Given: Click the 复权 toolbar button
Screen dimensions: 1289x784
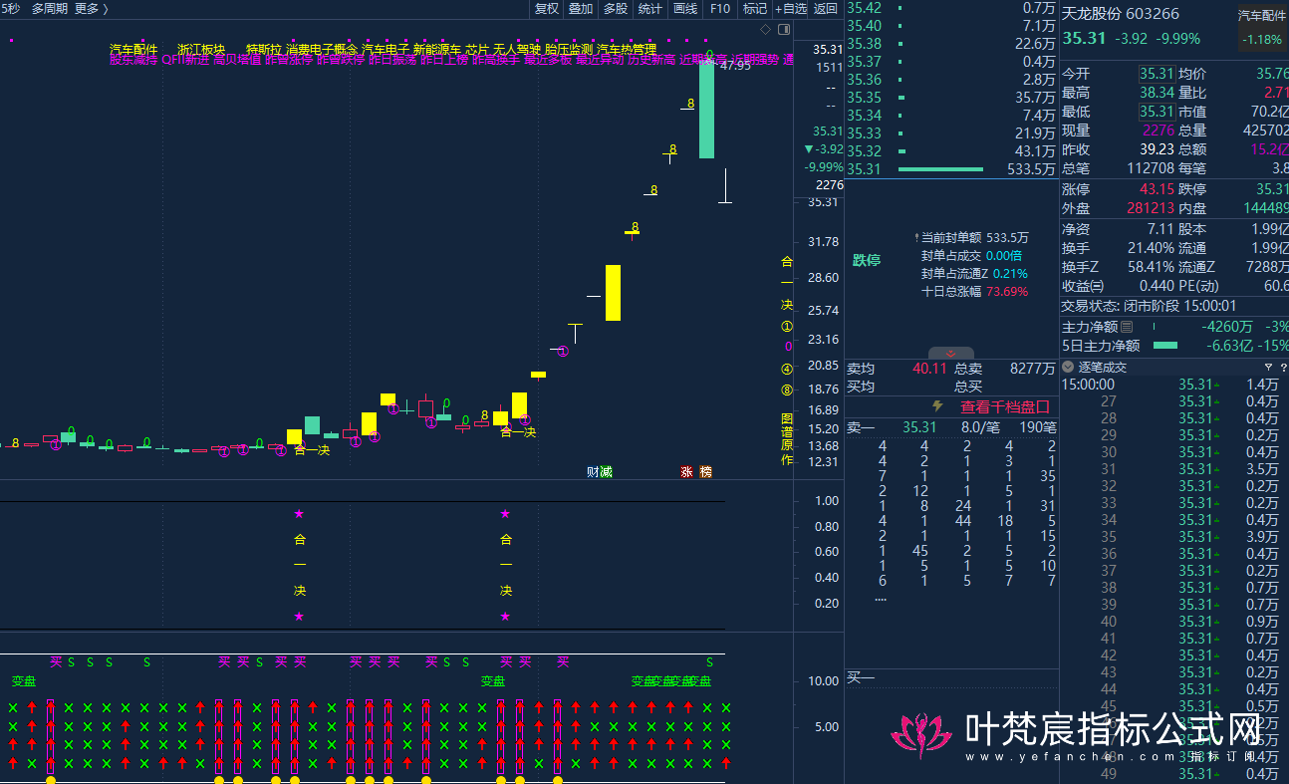Looking at the screenshot, I should pyautogui.click(x=546, y=9).
